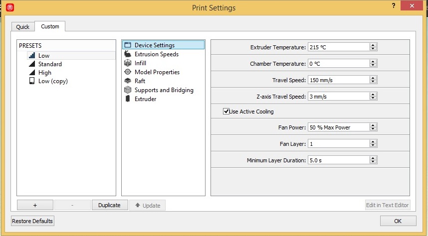Click the Extruder nozzle icon
This screenshot has height=236, width=428.
click(127, 99)
